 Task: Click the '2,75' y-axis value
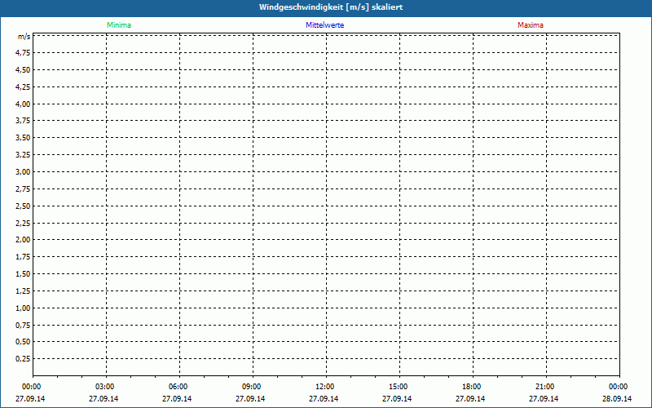[23, 189]
